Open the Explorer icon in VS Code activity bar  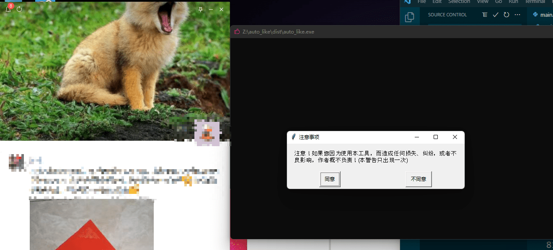(409, 17)
